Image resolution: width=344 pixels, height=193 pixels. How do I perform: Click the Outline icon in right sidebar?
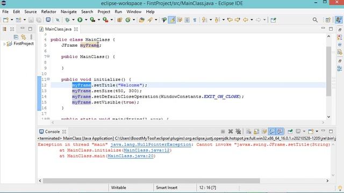pos(340,69)
